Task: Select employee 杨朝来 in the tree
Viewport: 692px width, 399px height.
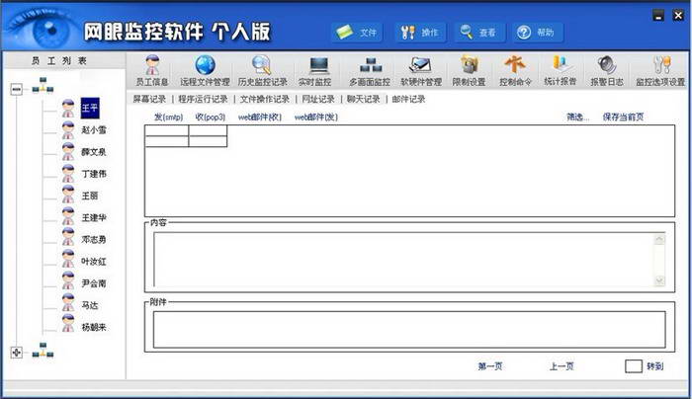Action: click(x=94, y=327)
